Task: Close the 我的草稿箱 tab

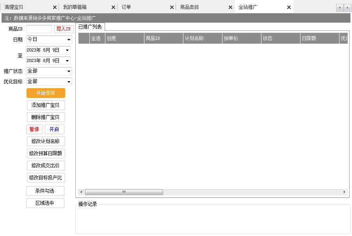Action: [x=113, y=7]
